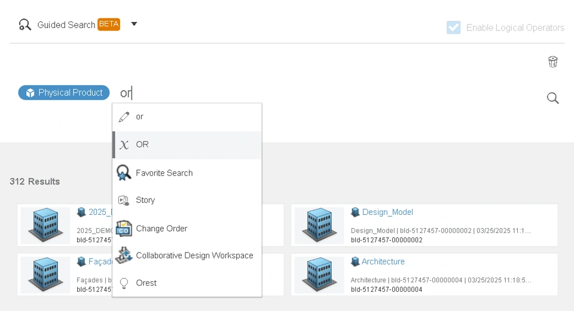574x311 pixels.
Task: Pick Collaborative Design Workspace from the list
Action: click(x=194, y=255)
